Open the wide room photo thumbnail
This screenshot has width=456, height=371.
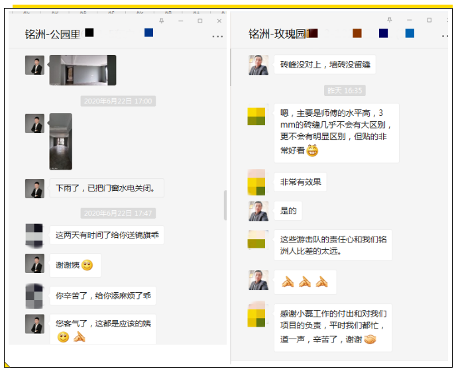[82, 70]
